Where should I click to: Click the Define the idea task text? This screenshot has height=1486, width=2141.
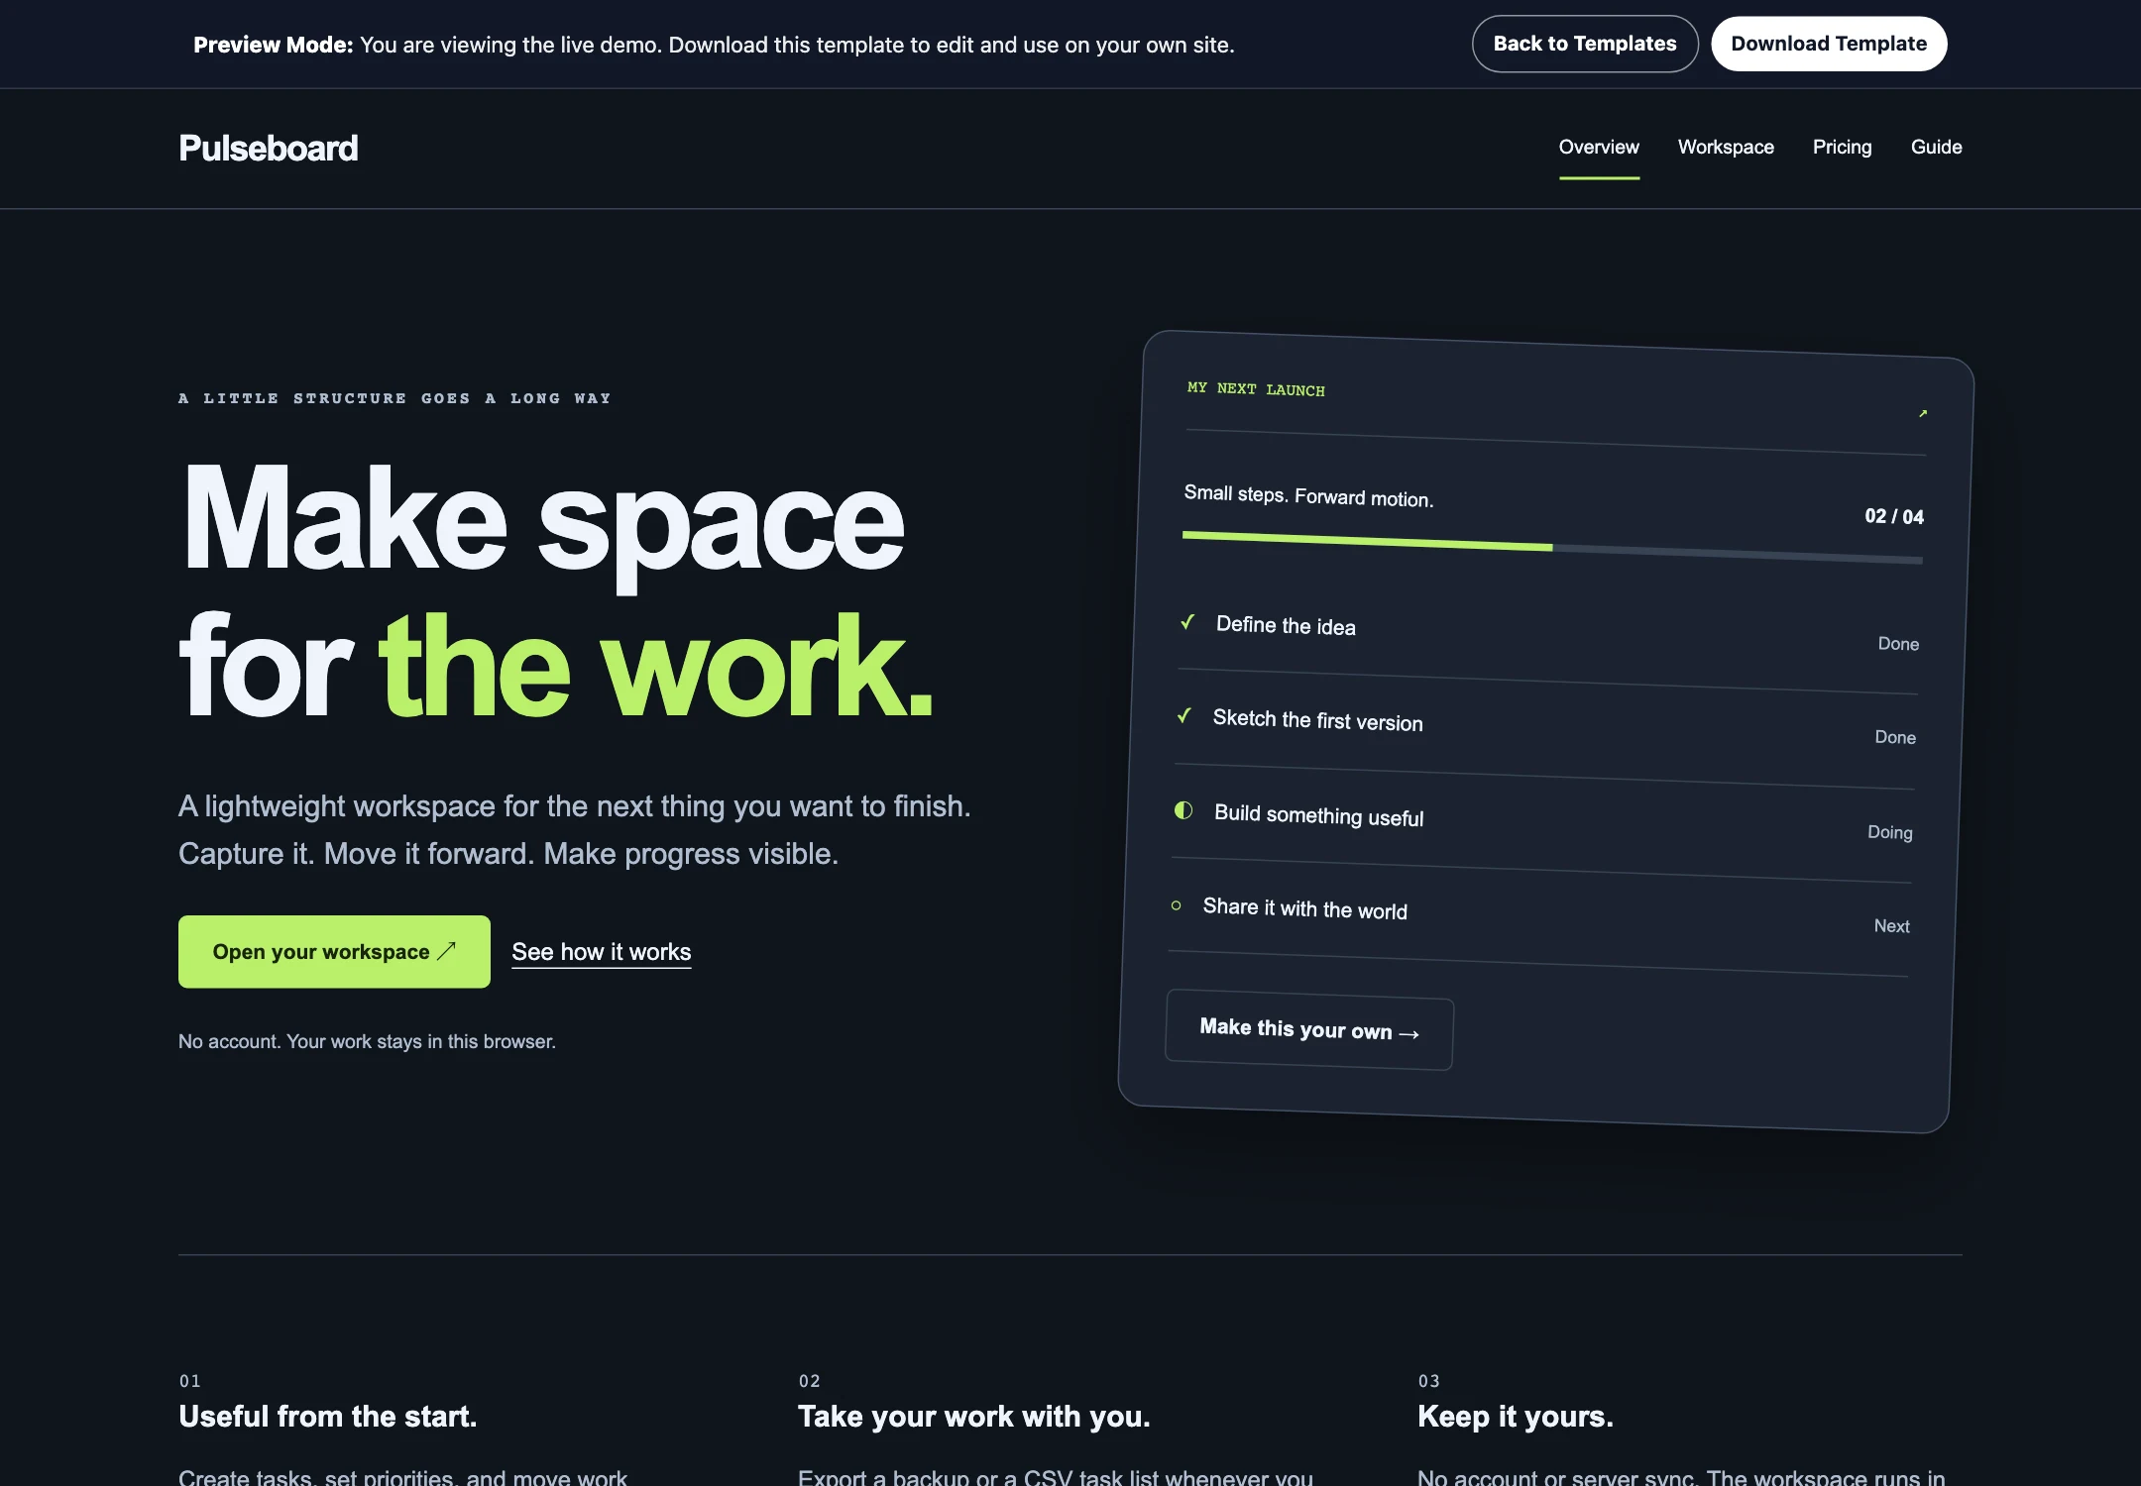(1286, 625)
